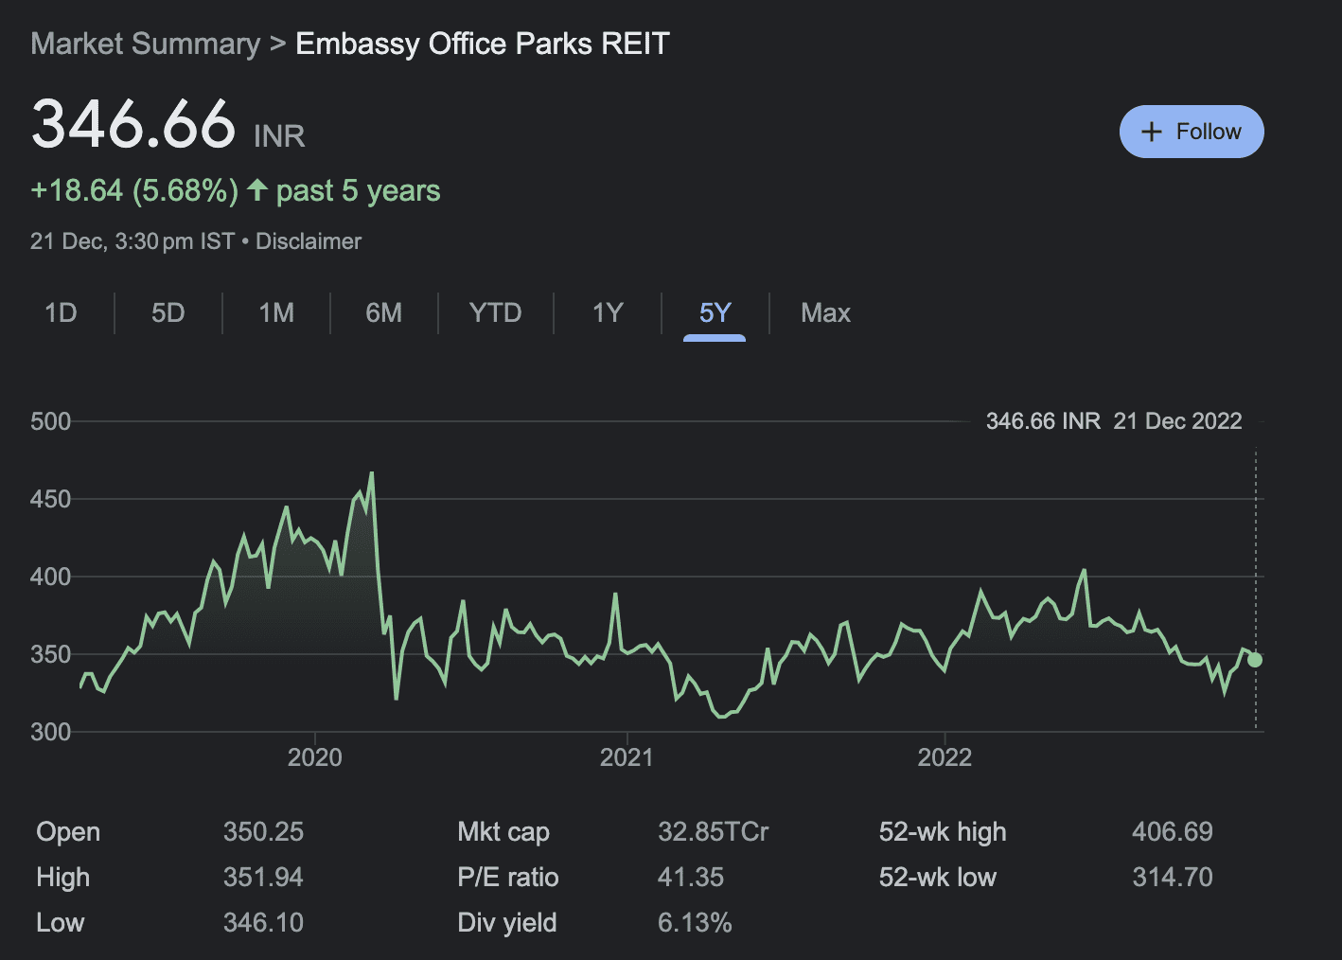Click the 500 y-axis label
This screenshot has height=960, width=1342.
pos(51,421)
